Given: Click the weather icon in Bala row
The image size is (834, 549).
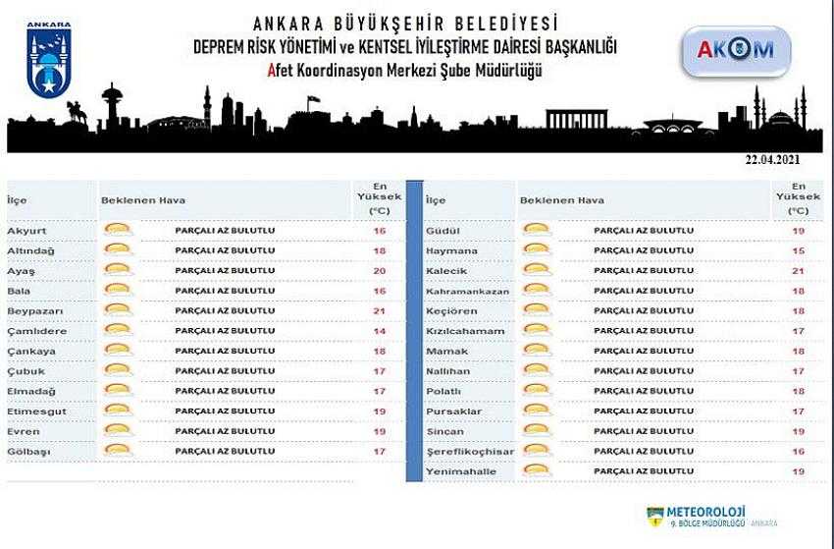Looking at the screenshot, I should click(x=118, y=290).
